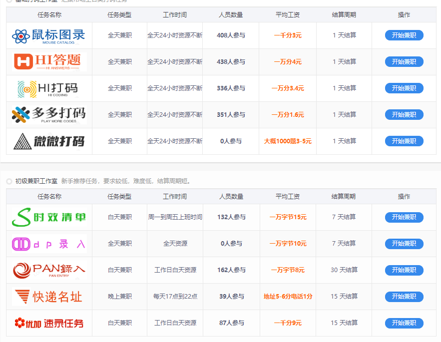Start part-time job for 鼠标图录

(404, 35)
